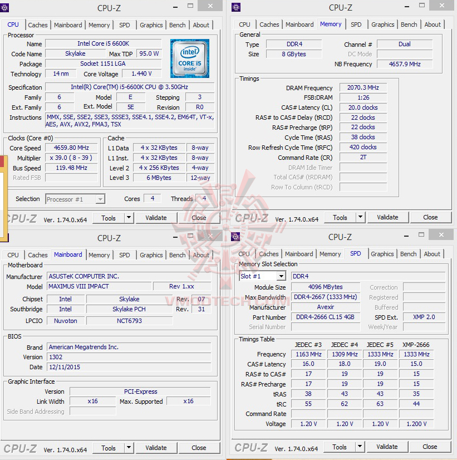Minimize the Memory tab CPU-Z window

coord(407,7)
